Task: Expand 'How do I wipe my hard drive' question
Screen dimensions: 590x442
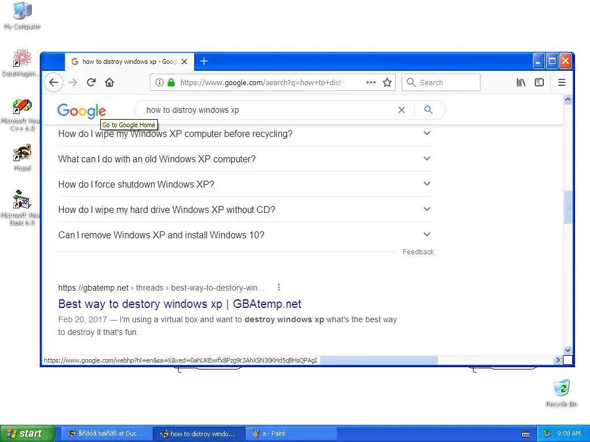Action: (x=245, y=209)
